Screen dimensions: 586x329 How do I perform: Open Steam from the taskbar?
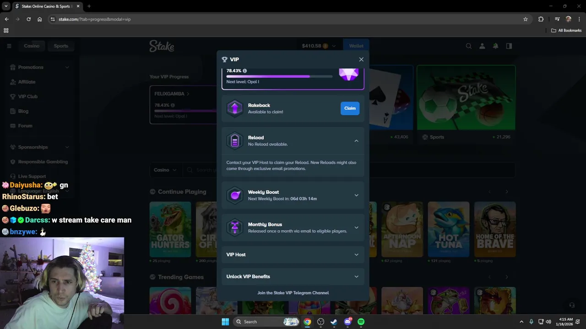pyautogui.click(x=334, y=322)
